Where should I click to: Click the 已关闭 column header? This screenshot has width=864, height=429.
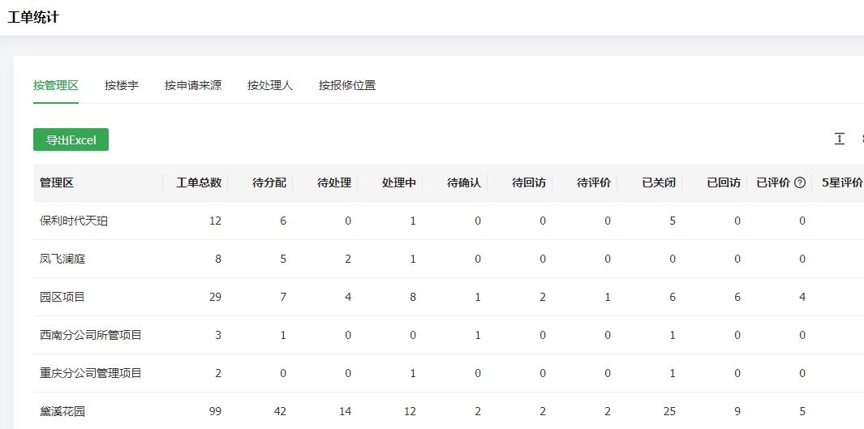click(659, 182)
